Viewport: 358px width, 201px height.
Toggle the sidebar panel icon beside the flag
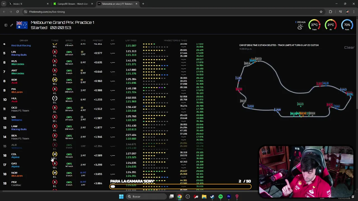click(x=6, y=25)
